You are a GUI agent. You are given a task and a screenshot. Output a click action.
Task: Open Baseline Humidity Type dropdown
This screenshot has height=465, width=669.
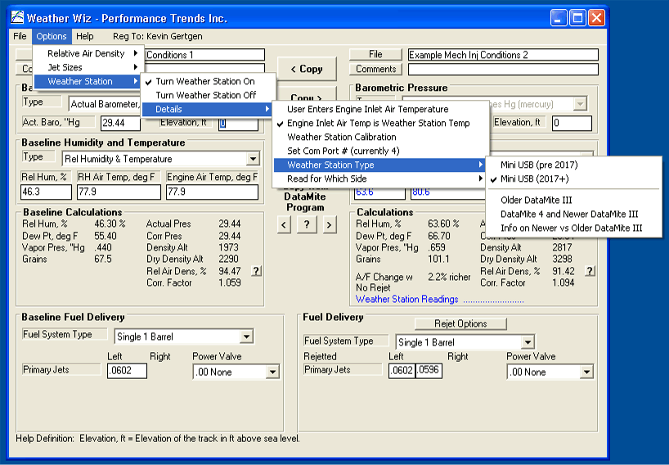(x=253, y=159)
